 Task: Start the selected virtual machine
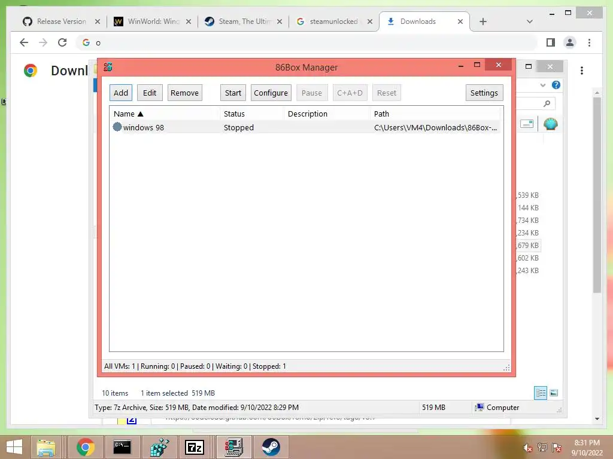[233, 93]
